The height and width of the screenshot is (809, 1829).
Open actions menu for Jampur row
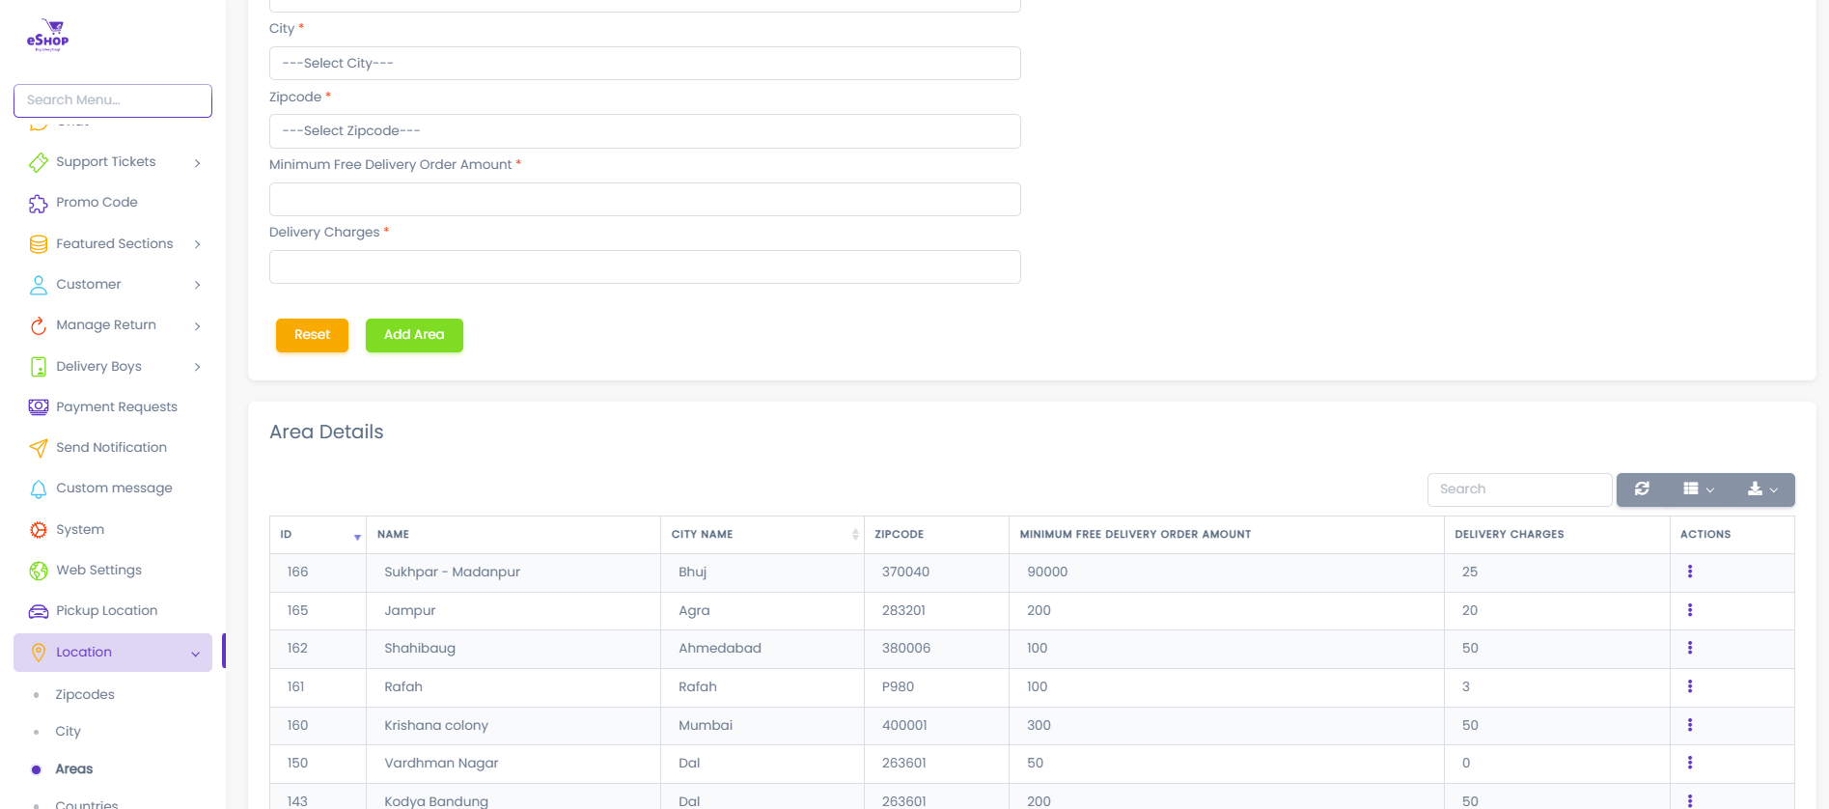[1690, 610]
